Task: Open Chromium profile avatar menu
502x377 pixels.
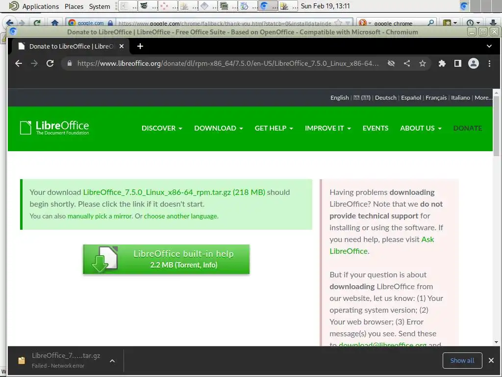Action: pos(474,63)
